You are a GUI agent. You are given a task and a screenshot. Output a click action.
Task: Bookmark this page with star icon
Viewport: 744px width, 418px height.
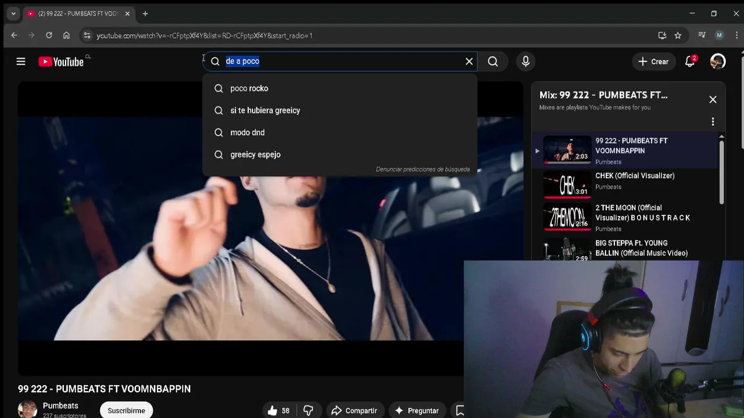pyautogui.click(x=678, y=35)
